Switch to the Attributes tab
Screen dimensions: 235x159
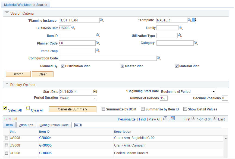[26, 125]
